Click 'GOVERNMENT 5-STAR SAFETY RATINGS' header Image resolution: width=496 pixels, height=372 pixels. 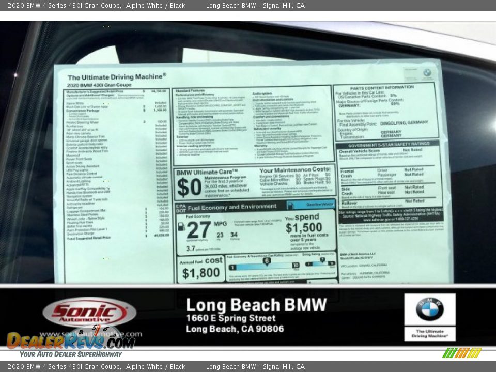[389, 145]
